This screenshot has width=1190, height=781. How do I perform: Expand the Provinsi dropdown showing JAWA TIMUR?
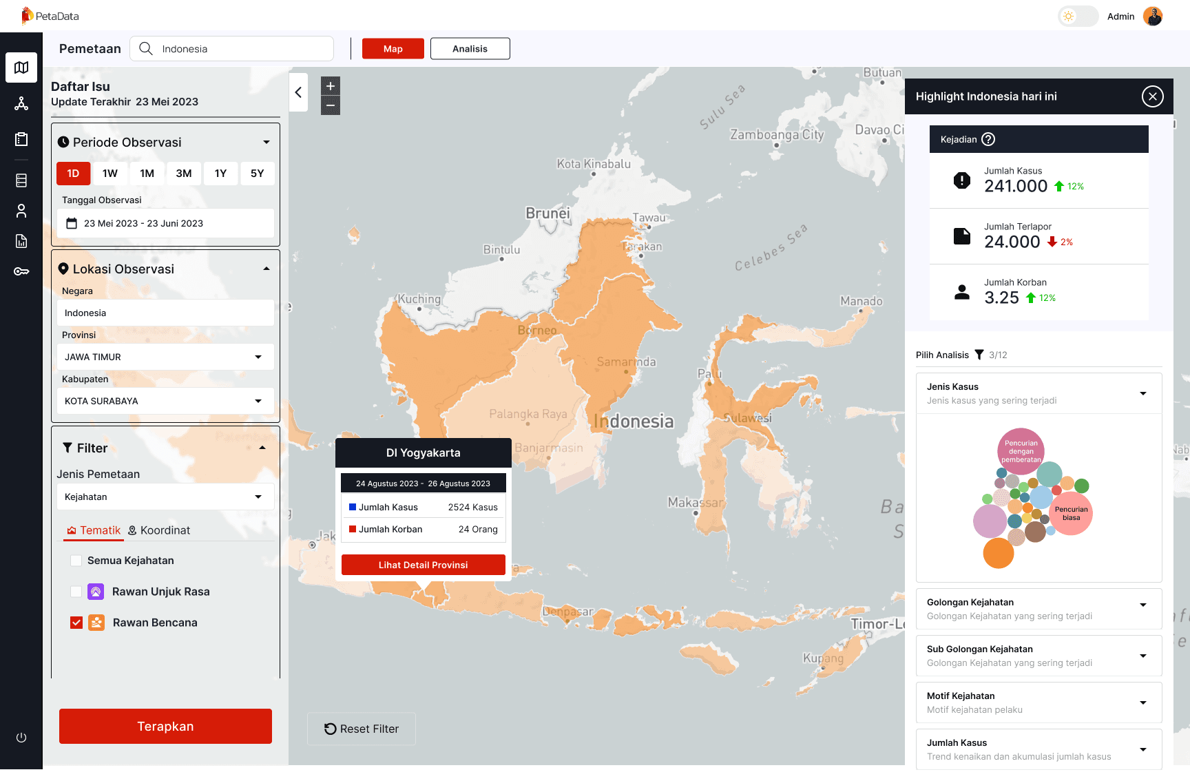tap(258, 357)
